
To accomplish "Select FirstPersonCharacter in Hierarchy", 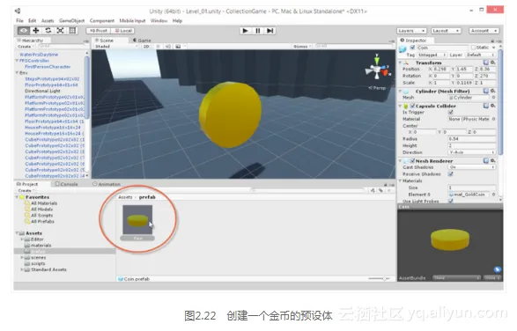I will [48, 67].
